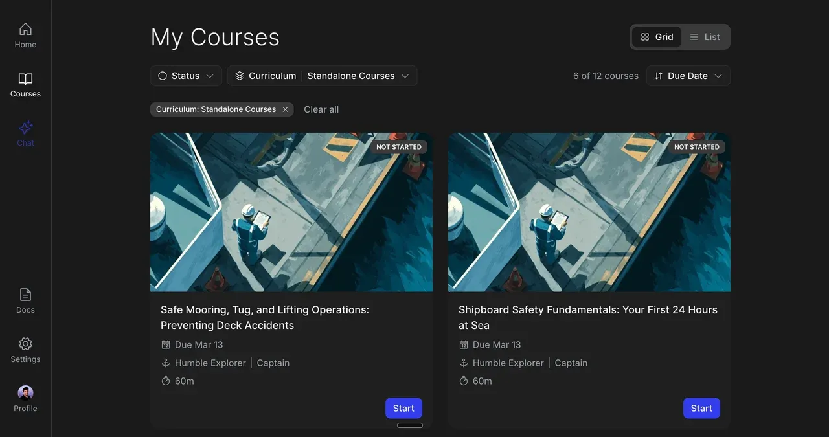829x437 pixels.
Task: Switch to Grid view
Action: tap(657, 37)
